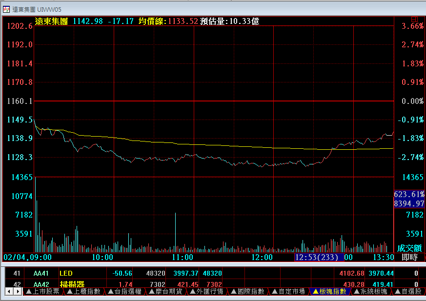Click the 成交額 indicator label
Viewport: 426px width, 301px height.
tap(409, 248)
